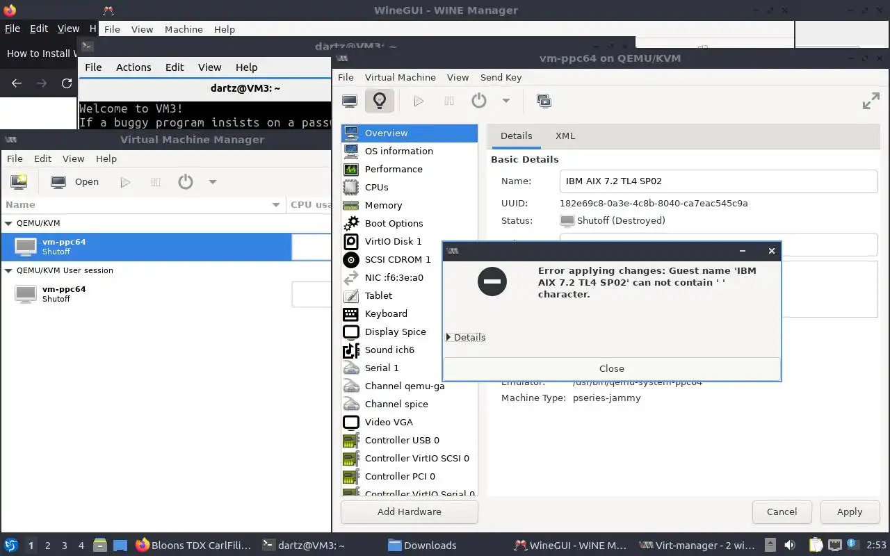This screenshot has height=556, width=890.
Task: Open Performance hardware entry
Action: pos(410,169)
